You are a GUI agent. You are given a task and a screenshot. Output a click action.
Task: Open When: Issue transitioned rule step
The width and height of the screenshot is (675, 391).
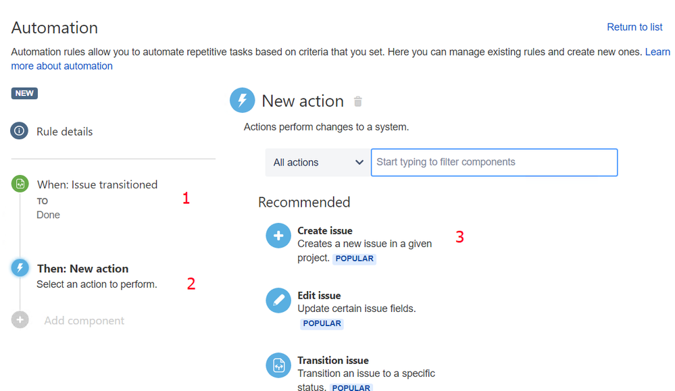click(97, 184)
